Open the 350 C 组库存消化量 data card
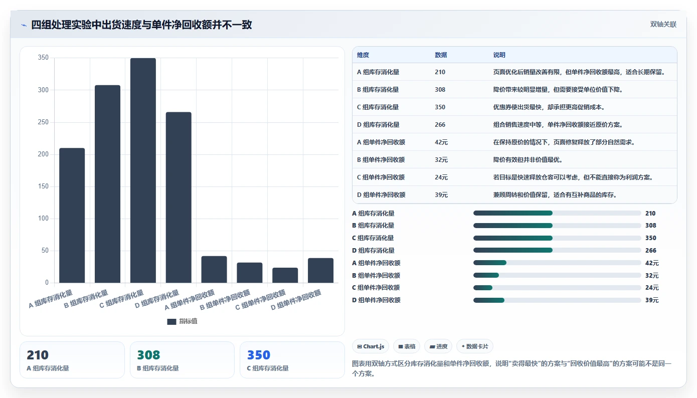This screenshot has height=398, width=697. 292,360
